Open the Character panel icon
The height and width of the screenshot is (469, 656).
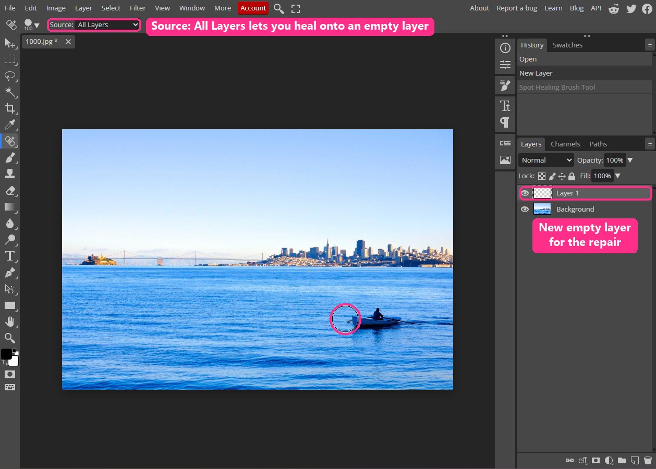505,106
